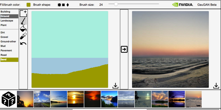
Task: Apply the road with clouds style thumbnail
Action: [42, 99]
